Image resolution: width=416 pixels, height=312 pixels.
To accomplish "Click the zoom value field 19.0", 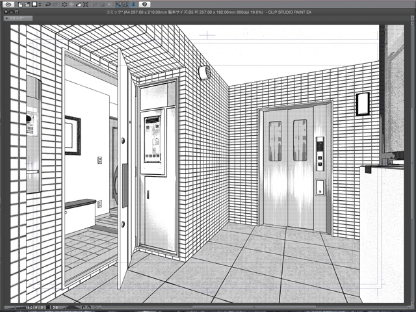I will coord(29,307).
